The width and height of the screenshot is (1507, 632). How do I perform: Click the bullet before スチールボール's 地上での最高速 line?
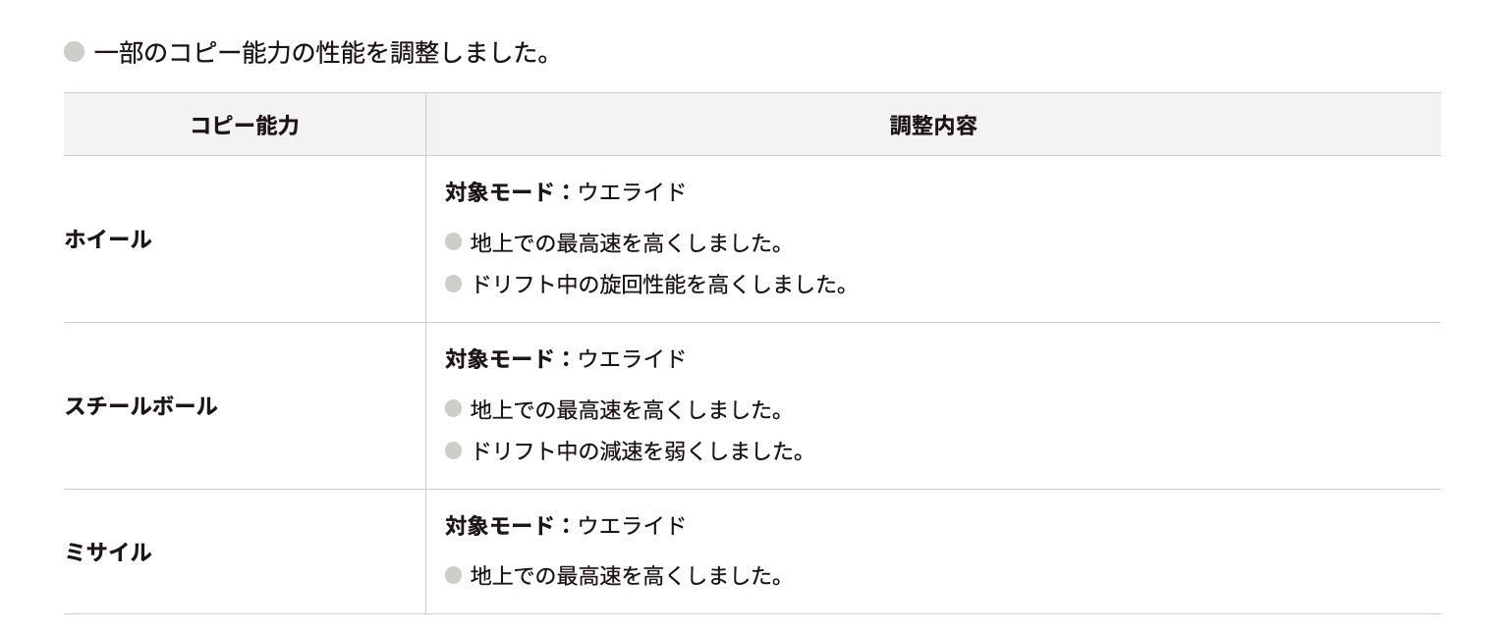[x=453, y=408]
